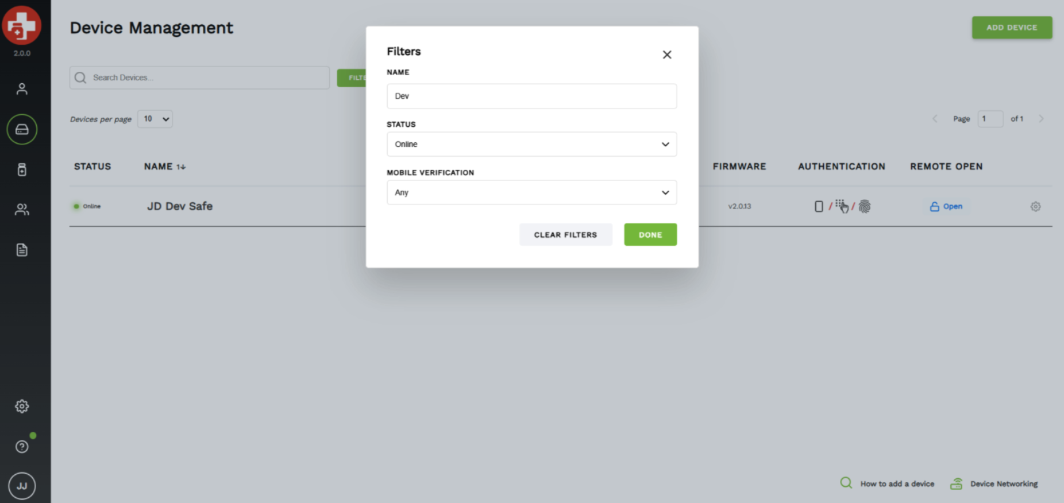Select the Devices sidebar icon
Viewport: 1064px width, 503px height.
pos(22,129)
